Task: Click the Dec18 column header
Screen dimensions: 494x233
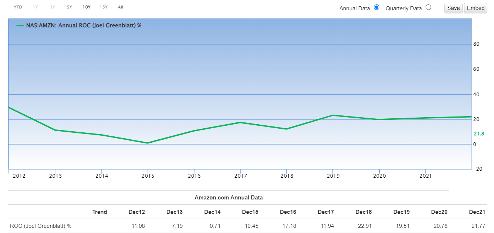Action: [x=364, y=212]
